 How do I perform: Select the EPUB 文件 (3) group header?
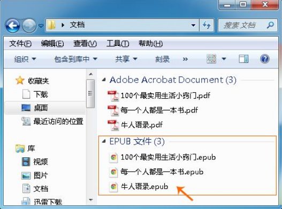click(x=137, y=141)
